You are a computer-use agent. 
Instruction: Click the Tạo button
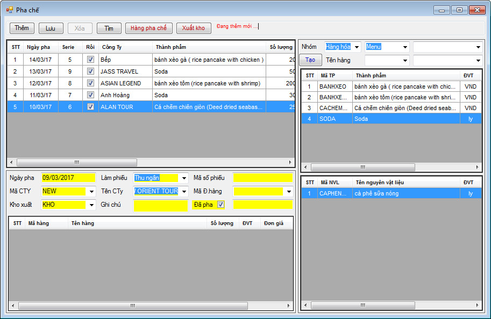tap(310, 60)
